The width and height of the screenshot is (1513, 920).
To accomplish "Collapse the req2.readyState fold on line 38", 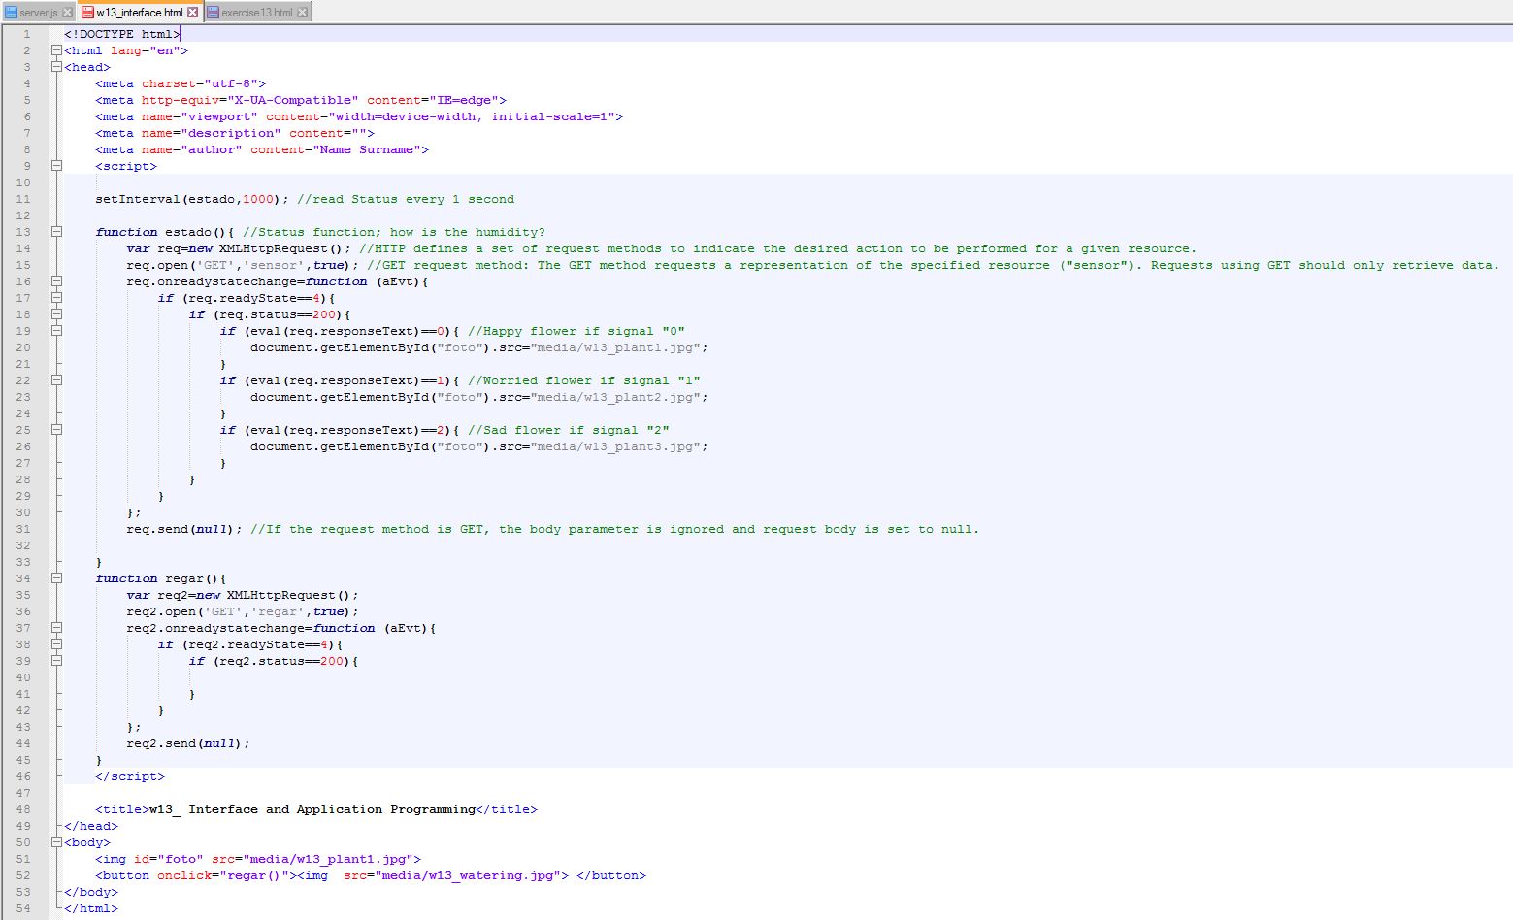I will (56, 644).
